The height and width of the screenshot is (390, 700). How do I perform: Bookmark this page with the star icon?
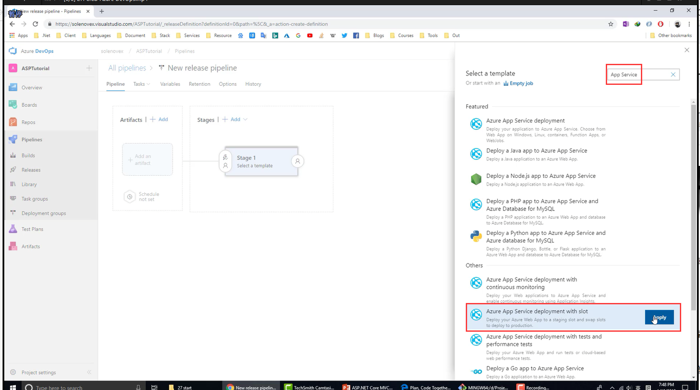pyautogui.click(x=611, y=24)
